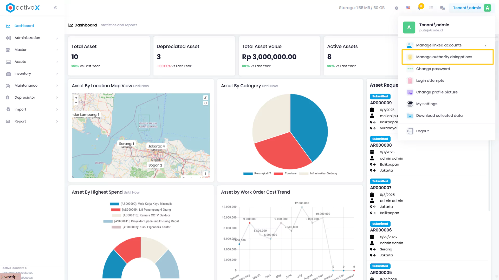Toggle Perangkat IT legend color swatch
This screenshot has width=499, height=280.
[248, 174]
